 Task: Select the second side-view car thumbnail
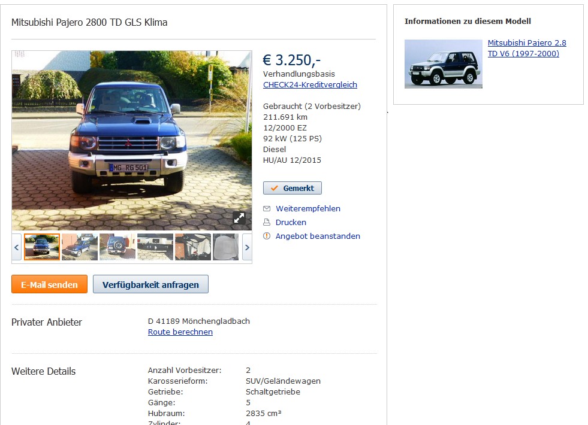point(80,247)
